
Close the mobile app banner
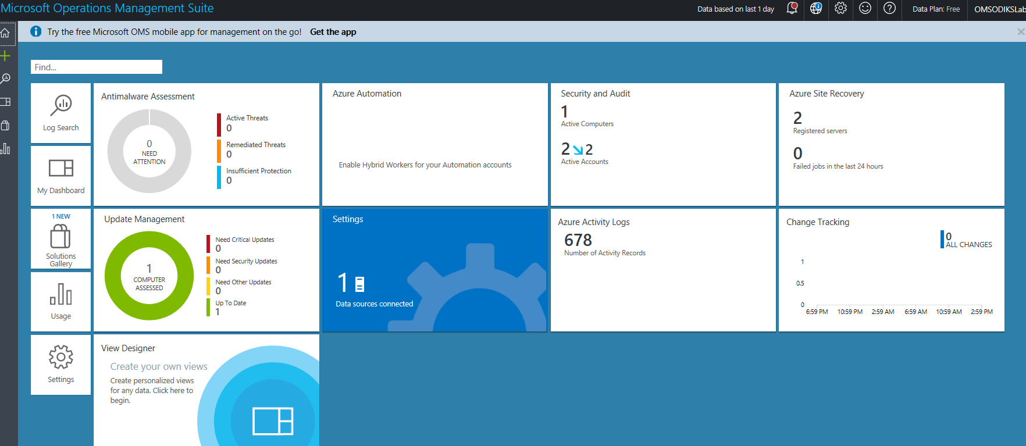click(x=1021, y=31)
